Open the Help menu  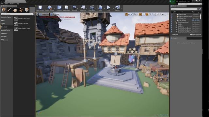[x=18, y=4]
